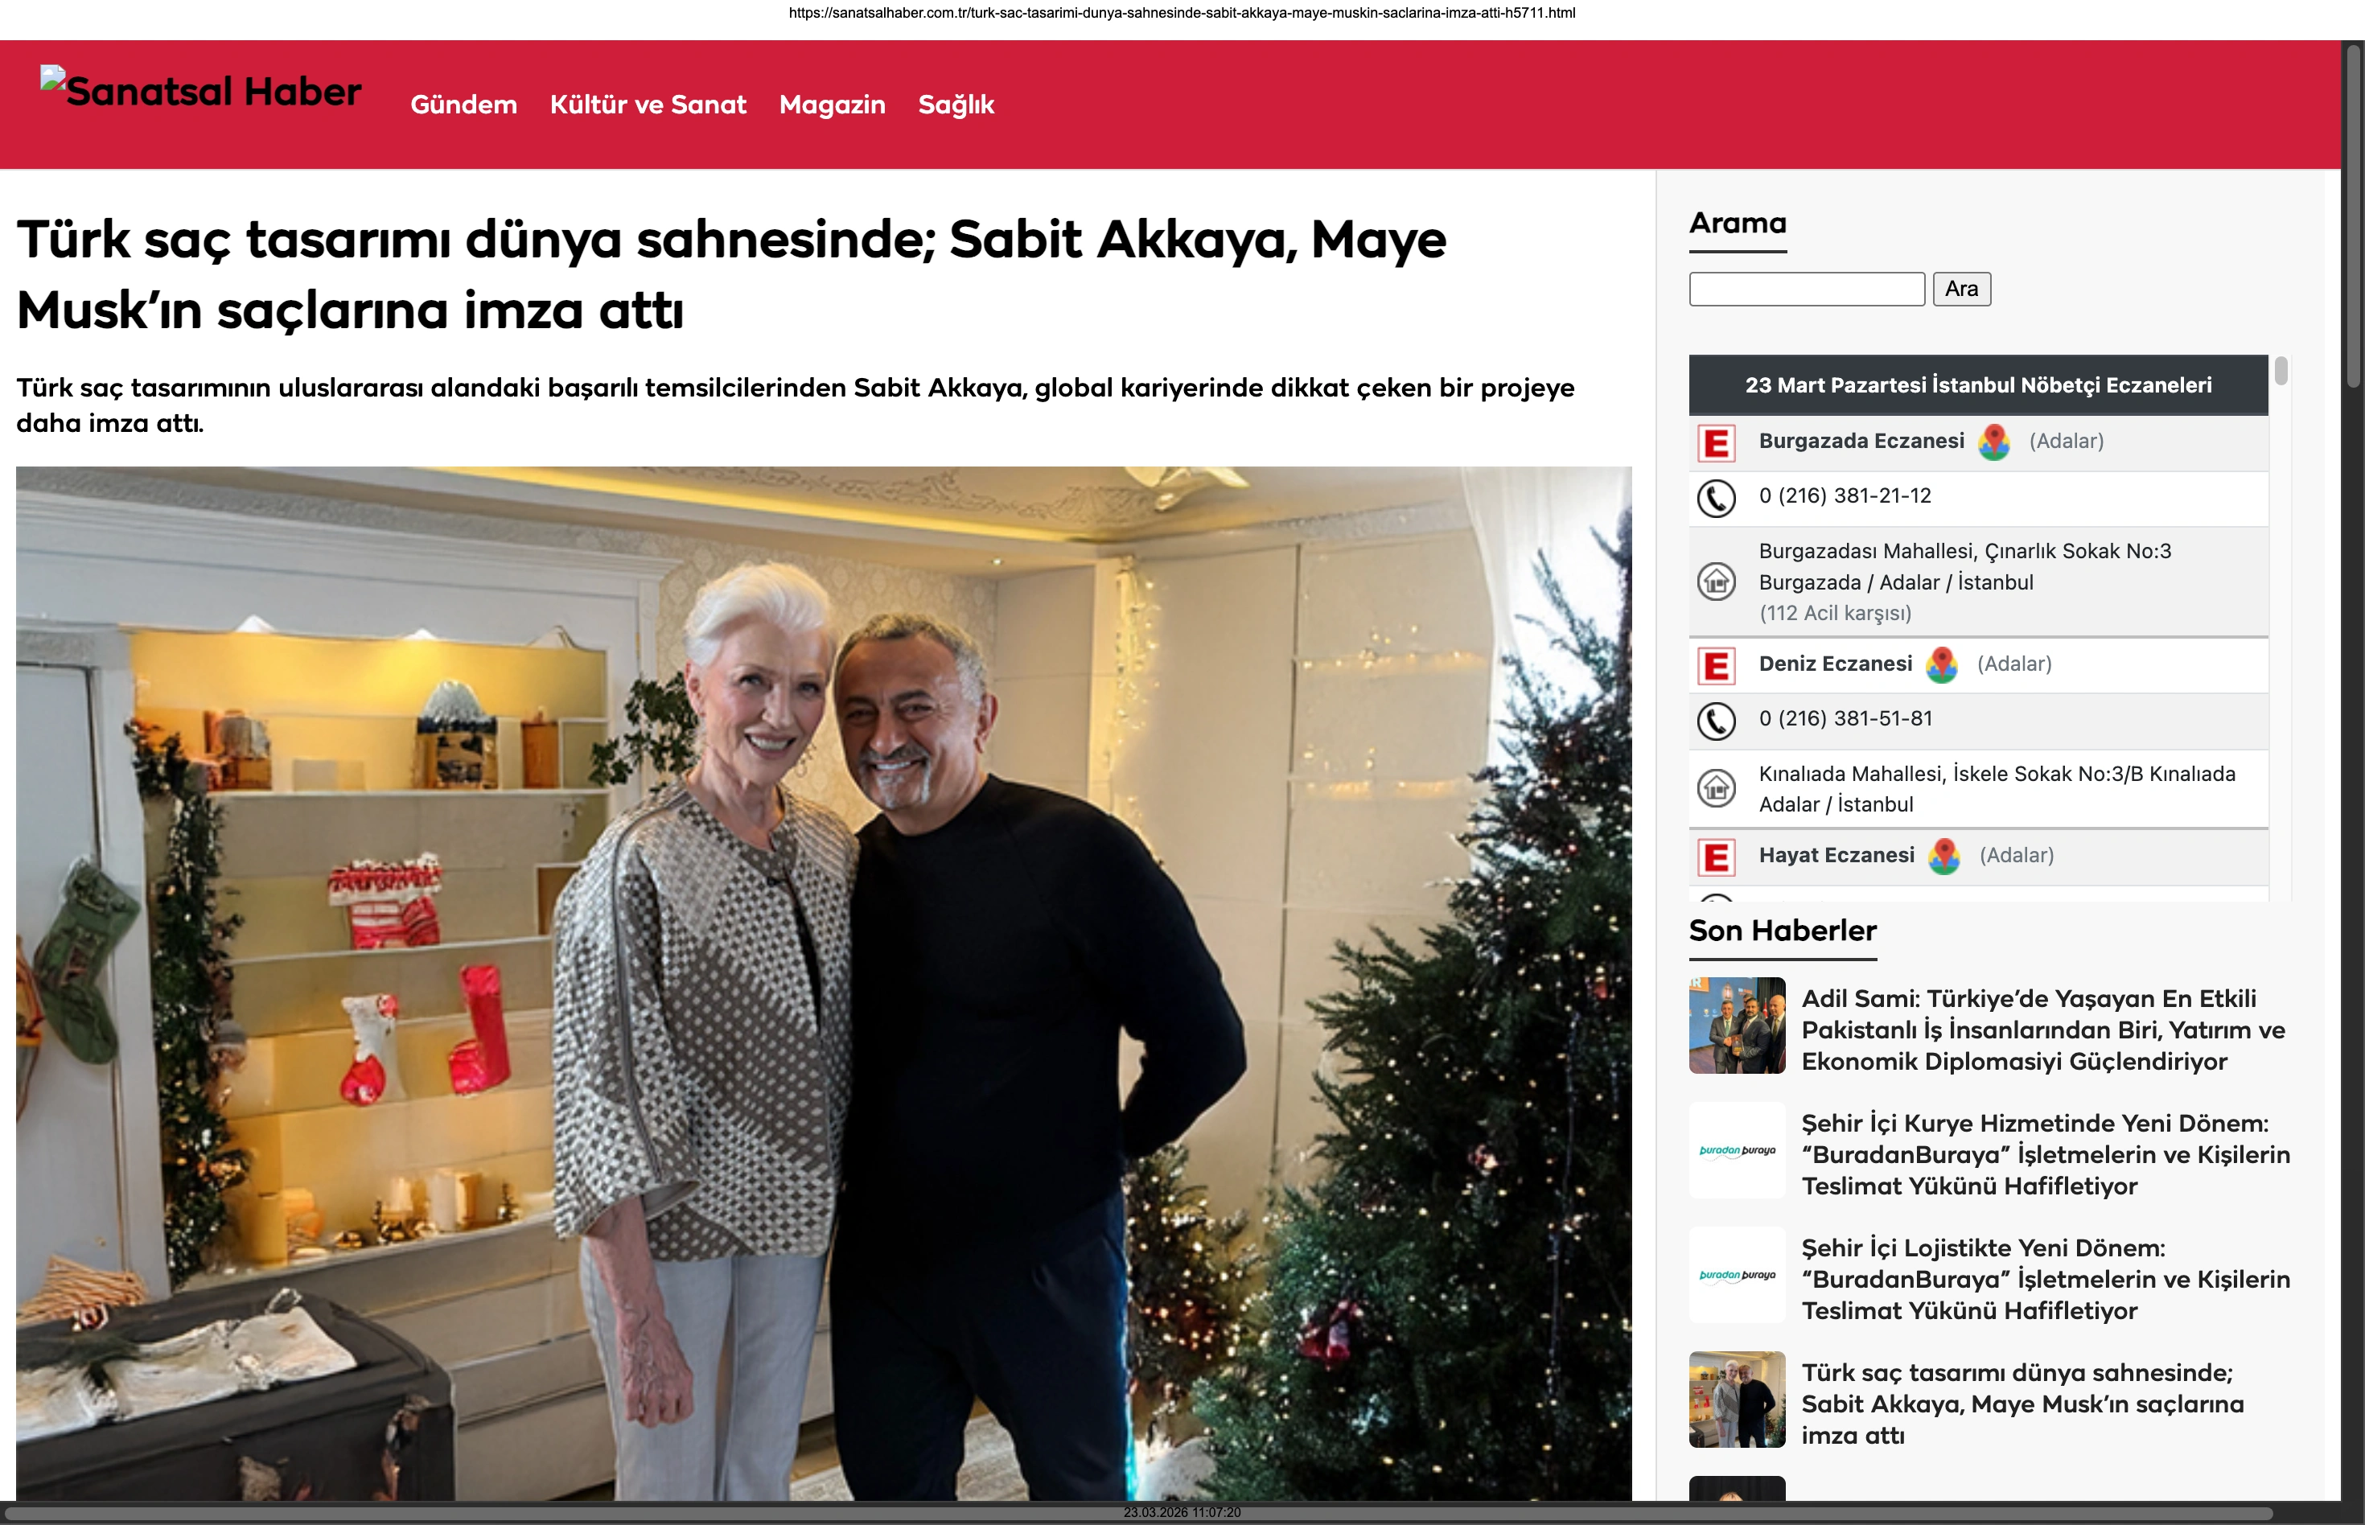
Task: Click the house address icon for Burgazadası Mahallesi
Action: [x=1717, y=582]
